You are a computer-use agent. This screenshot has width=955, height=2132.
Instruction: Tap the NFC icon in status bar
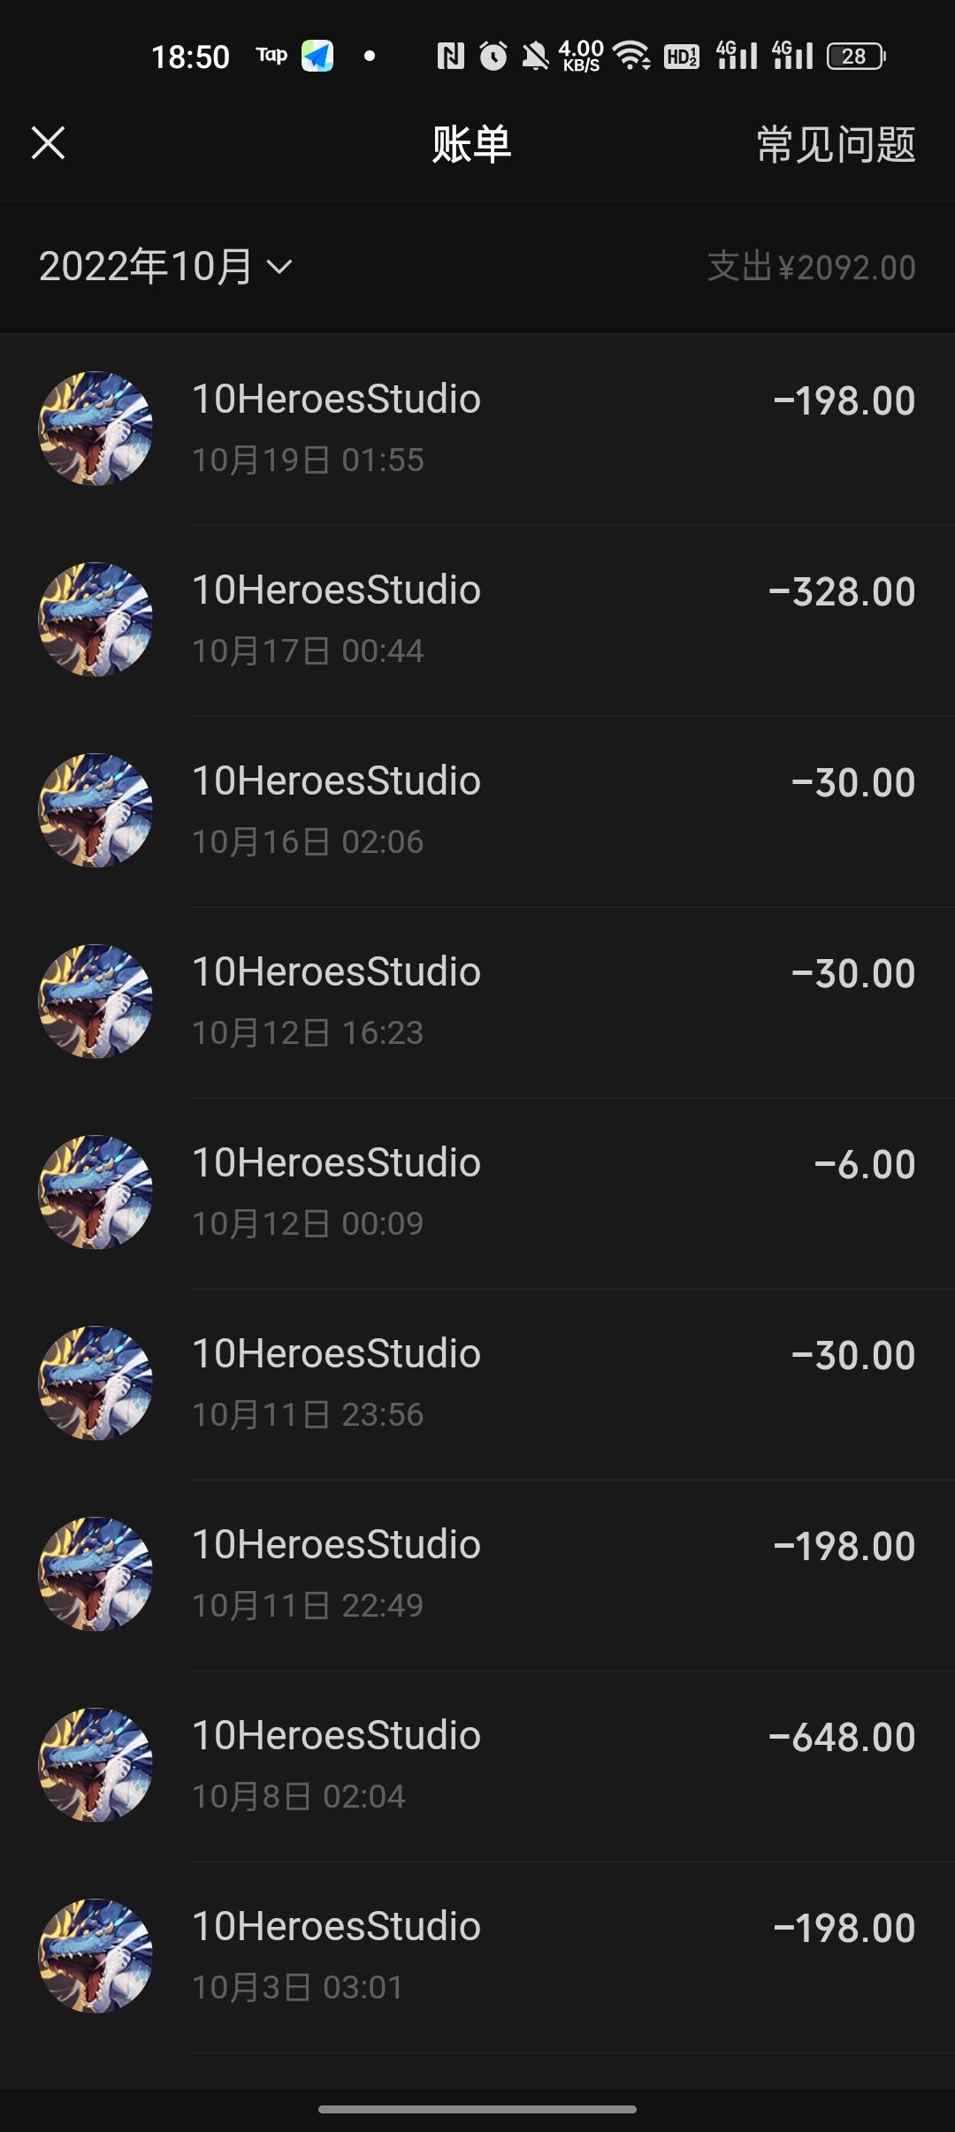pyautogui.click(x=450, y=57)
